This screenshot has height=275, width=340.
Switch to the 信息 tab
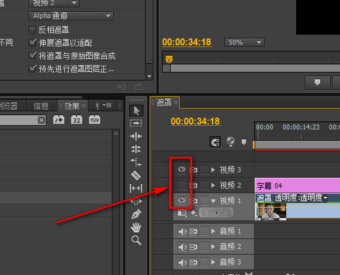click(41, 106)
